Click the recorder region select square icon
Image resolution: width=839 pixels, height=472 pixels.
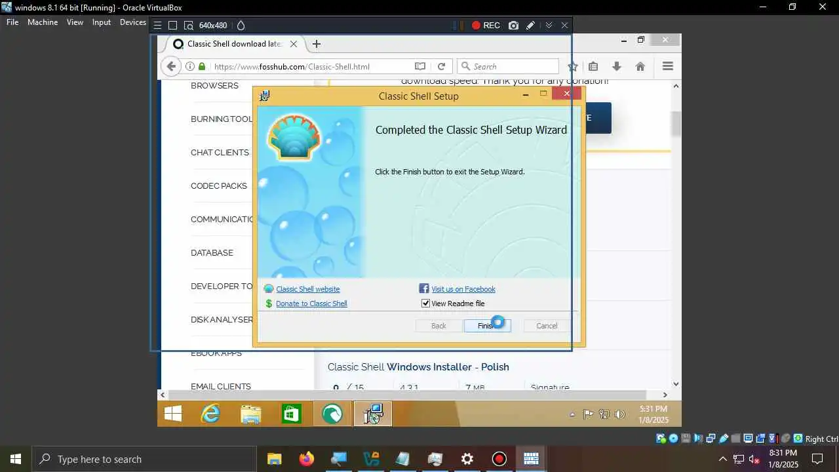tap(172, 26)
